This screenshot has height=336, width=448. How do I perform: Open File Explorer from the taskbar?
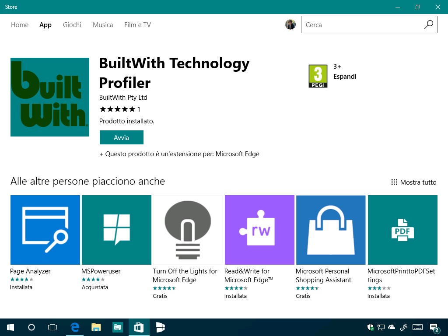pos(96,327)
